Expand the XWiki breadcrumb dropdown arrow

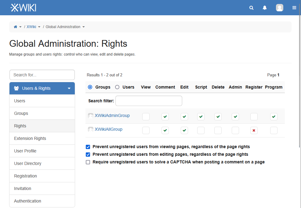click(x=39, y=27)
